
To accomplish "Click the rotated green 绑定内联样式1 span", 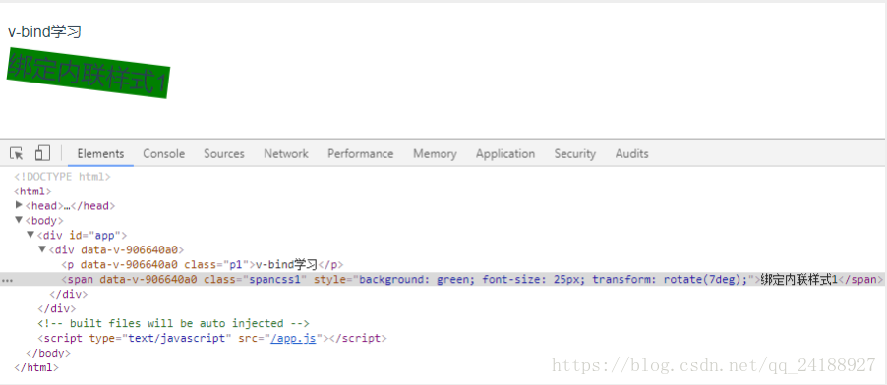I will [89, 74].
